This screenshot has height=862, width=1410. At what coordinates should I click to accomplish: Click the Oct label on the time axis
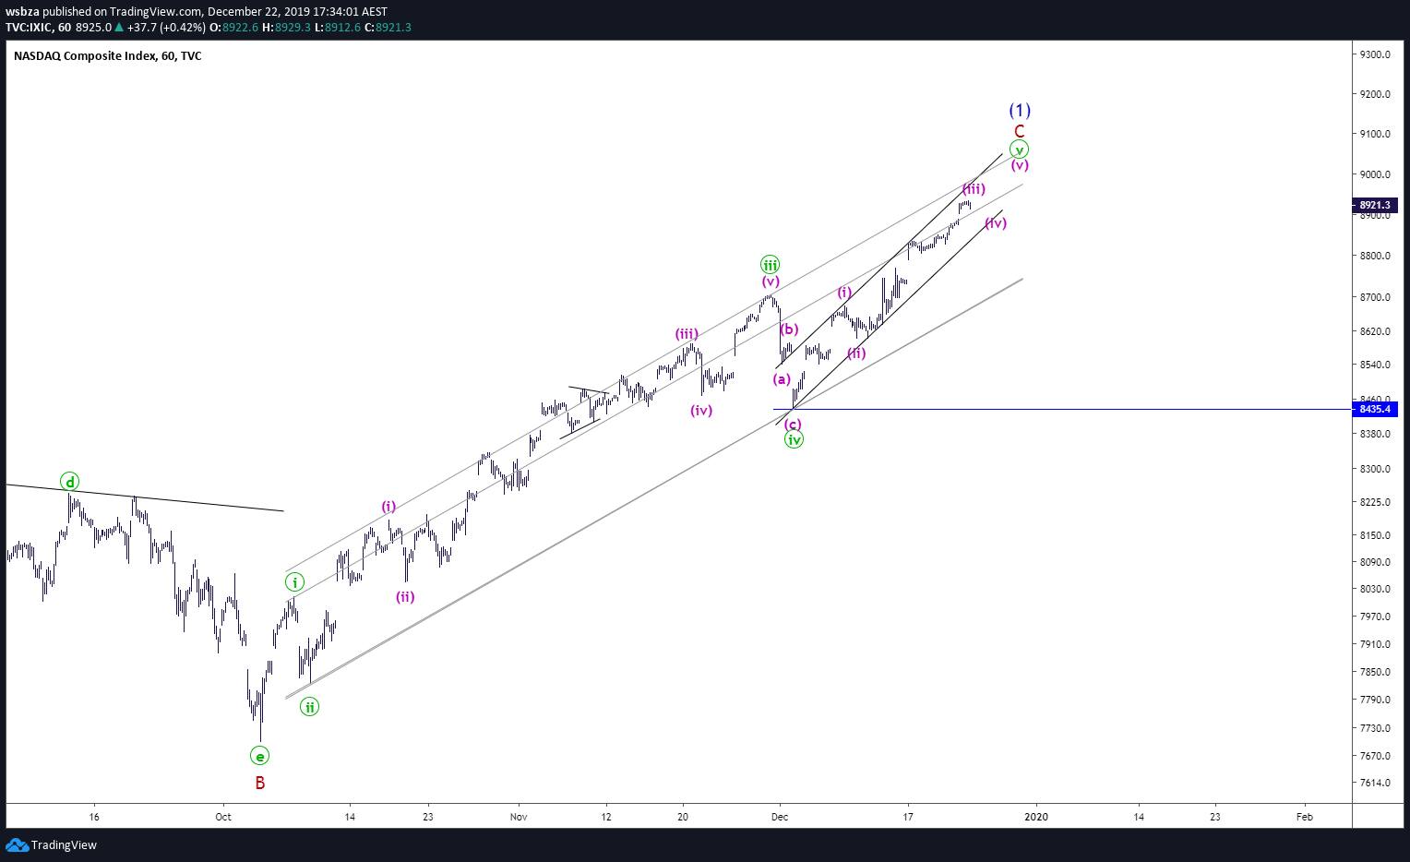point(222,817)
